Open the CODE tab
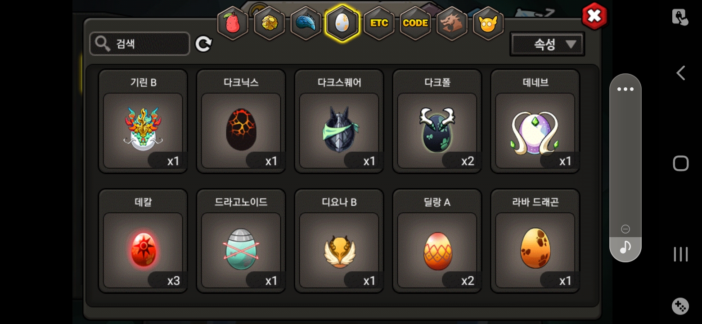The image size is (702, 324). tap(415, 23)
